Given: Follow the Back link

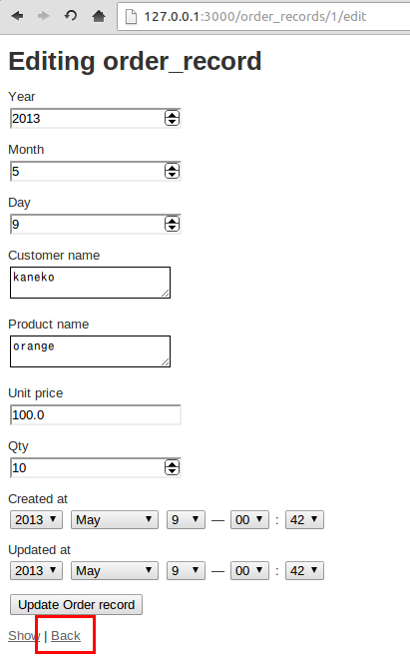Looking at the screenshot, I should point(66,635).
